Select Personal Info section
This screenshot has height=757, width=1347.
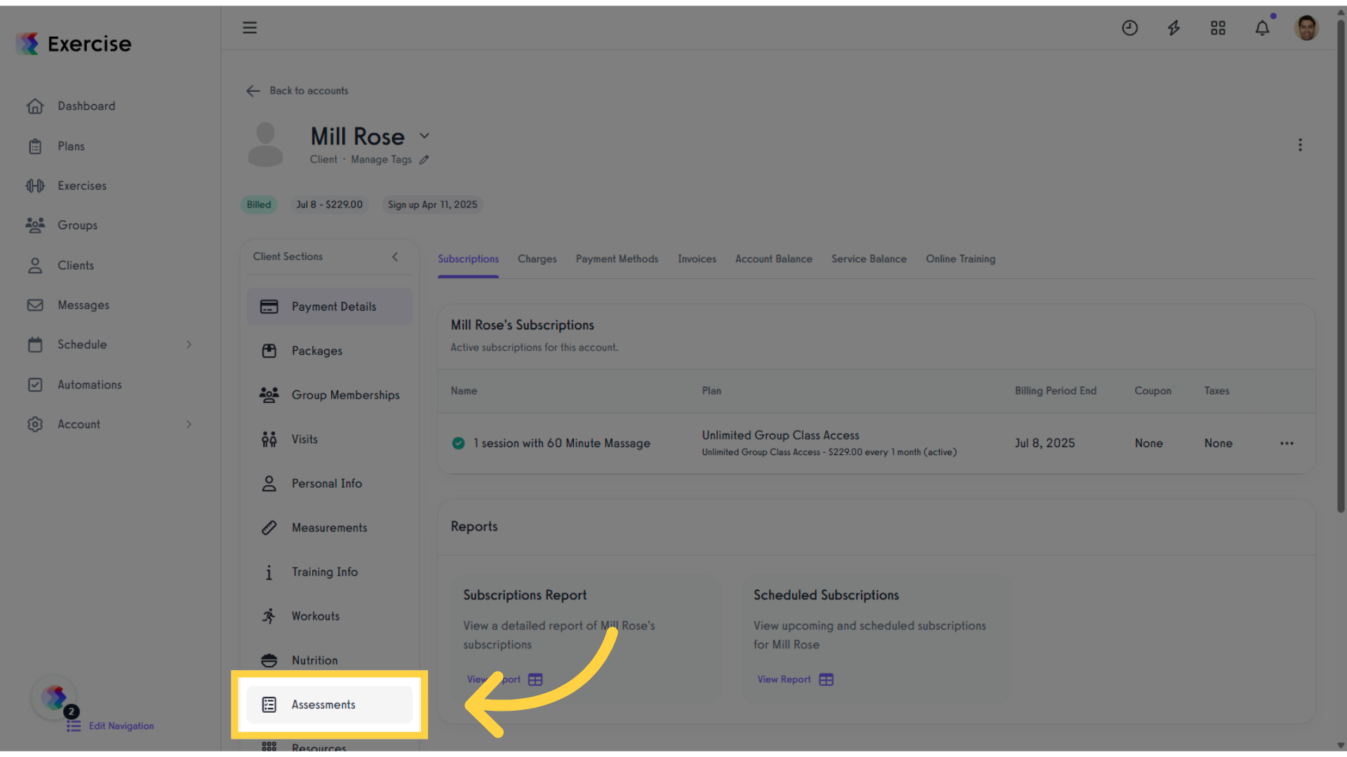[x=330, y=484]
